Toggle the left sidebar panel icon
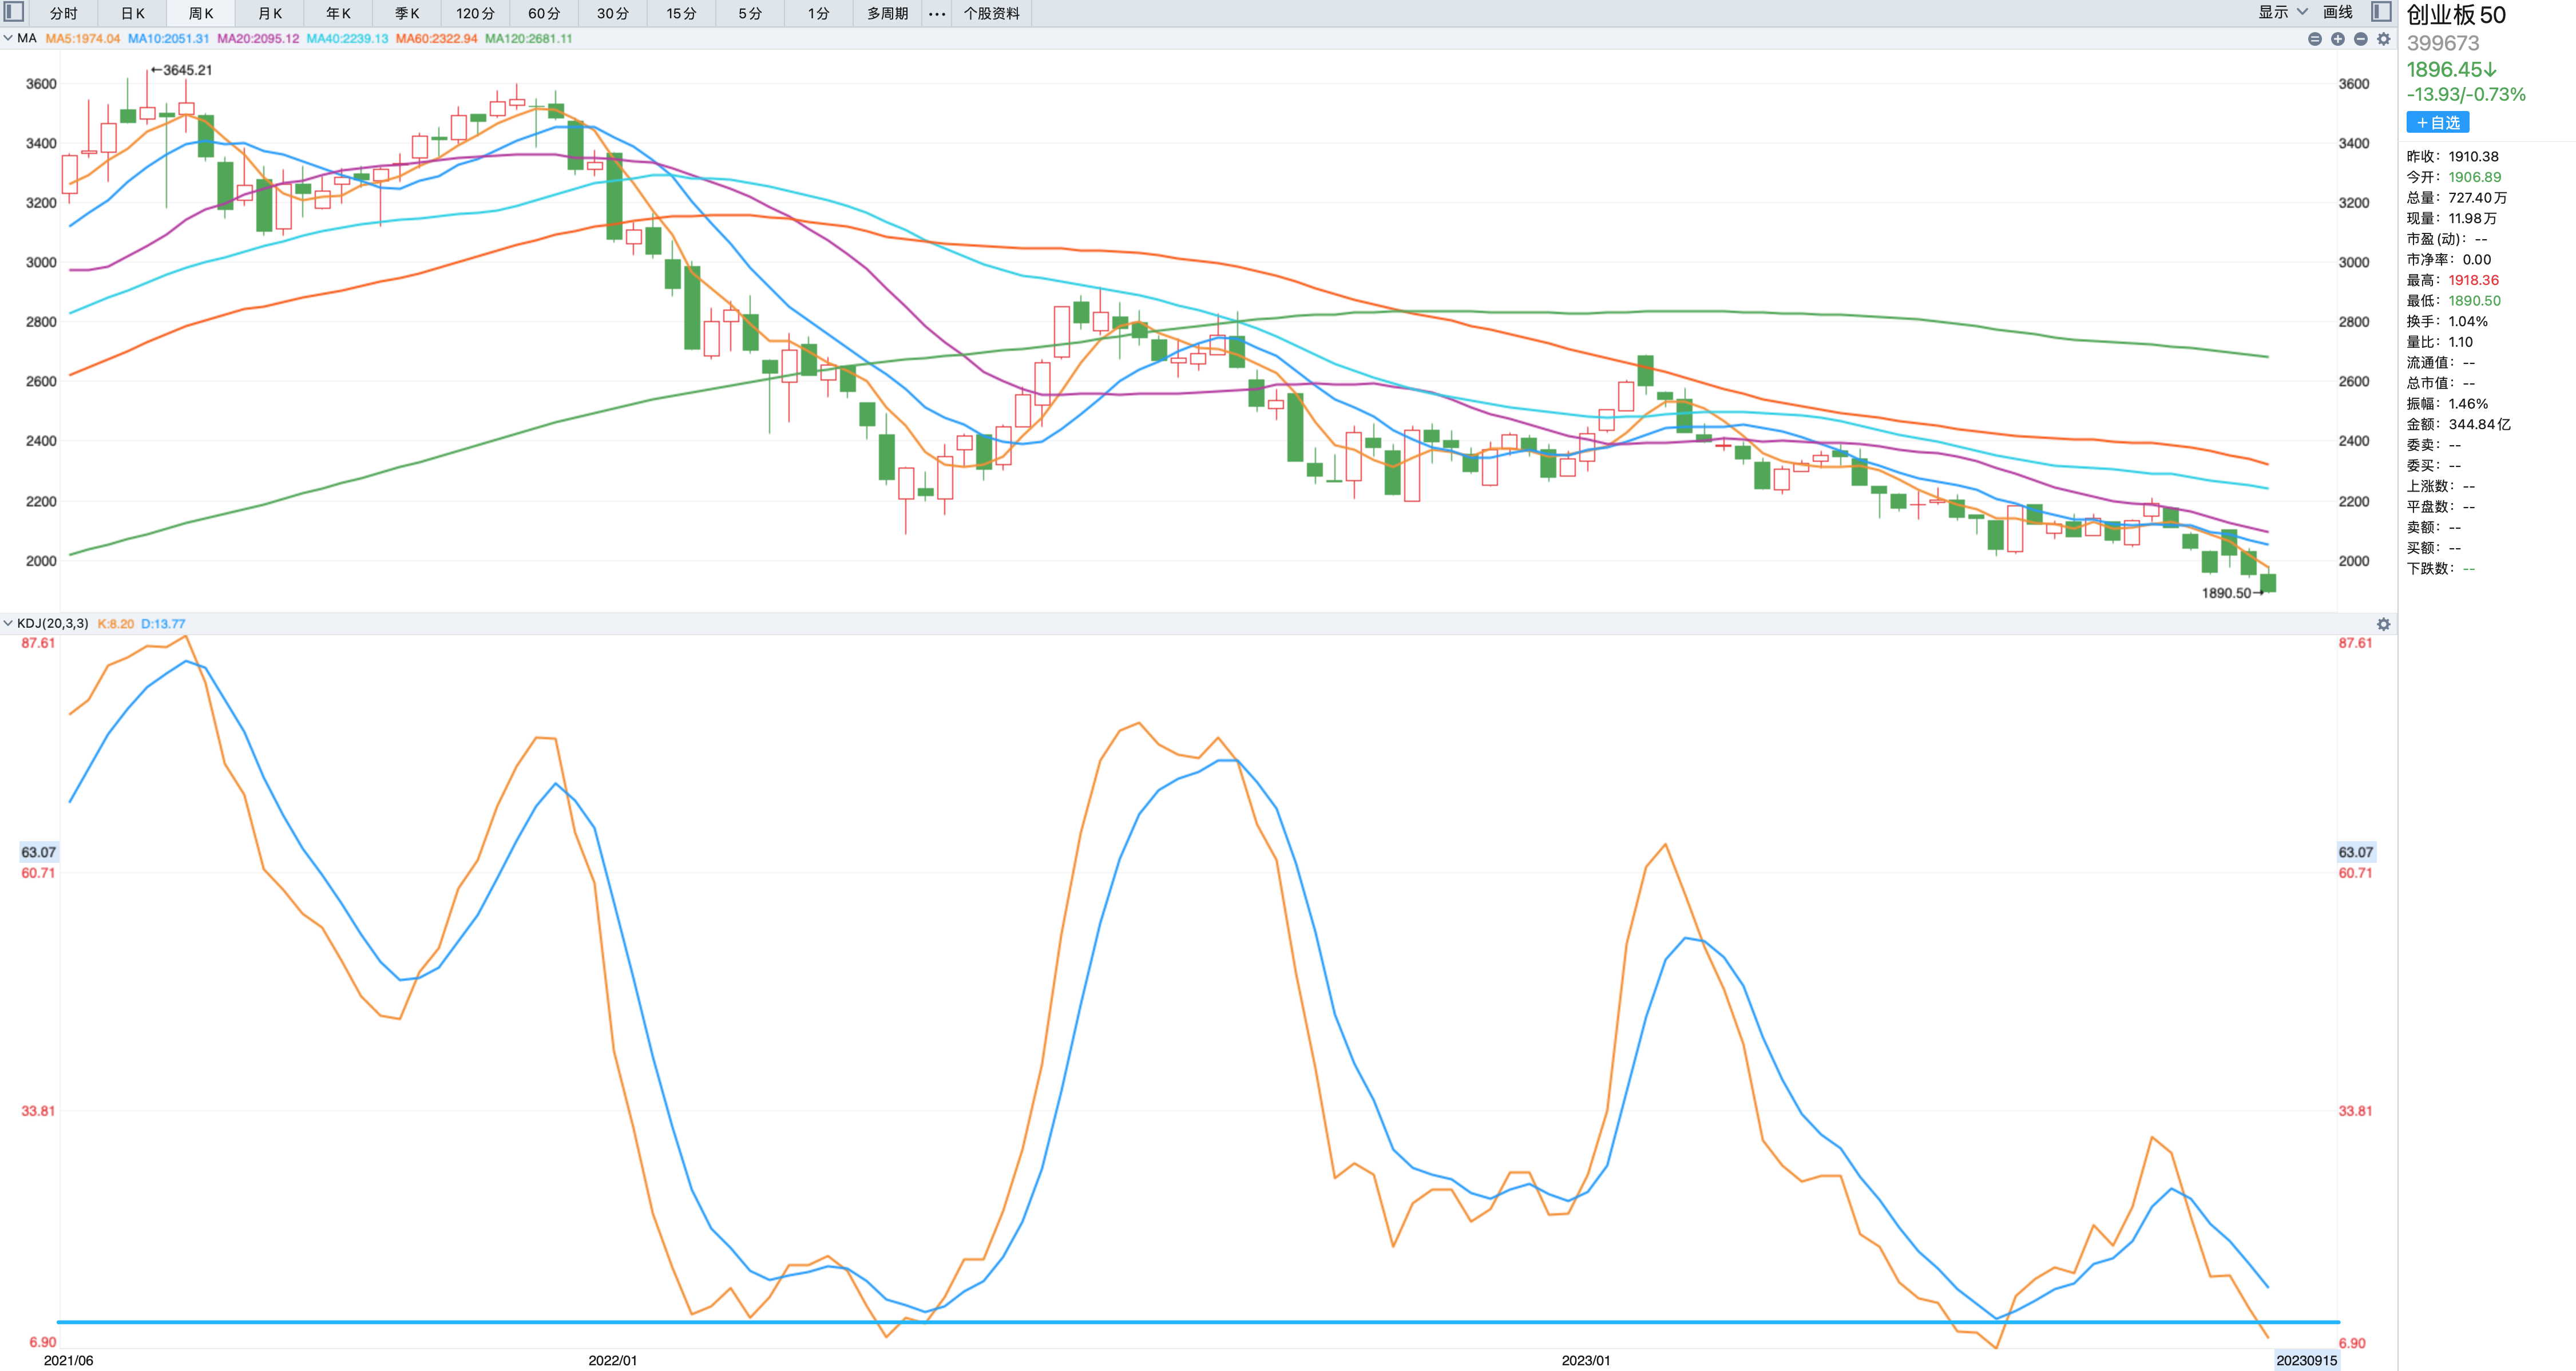The height and width of the screenshot is (1371, 2576). coord(14,12)
